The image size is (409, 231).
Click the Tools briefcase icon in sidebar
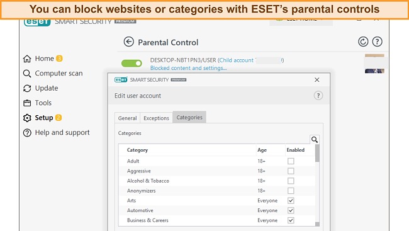click(x=27, y=103)
